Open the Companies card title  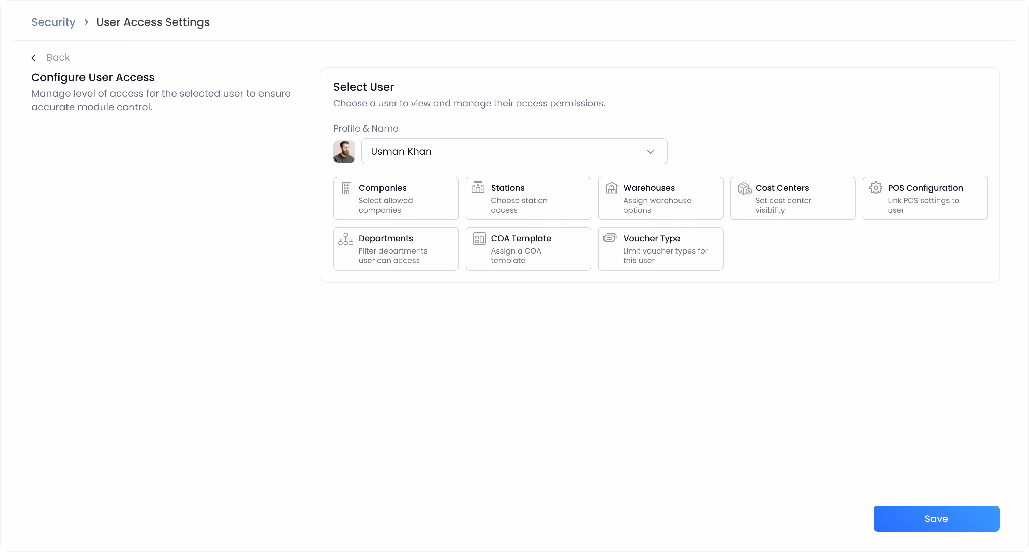point(382,188)
